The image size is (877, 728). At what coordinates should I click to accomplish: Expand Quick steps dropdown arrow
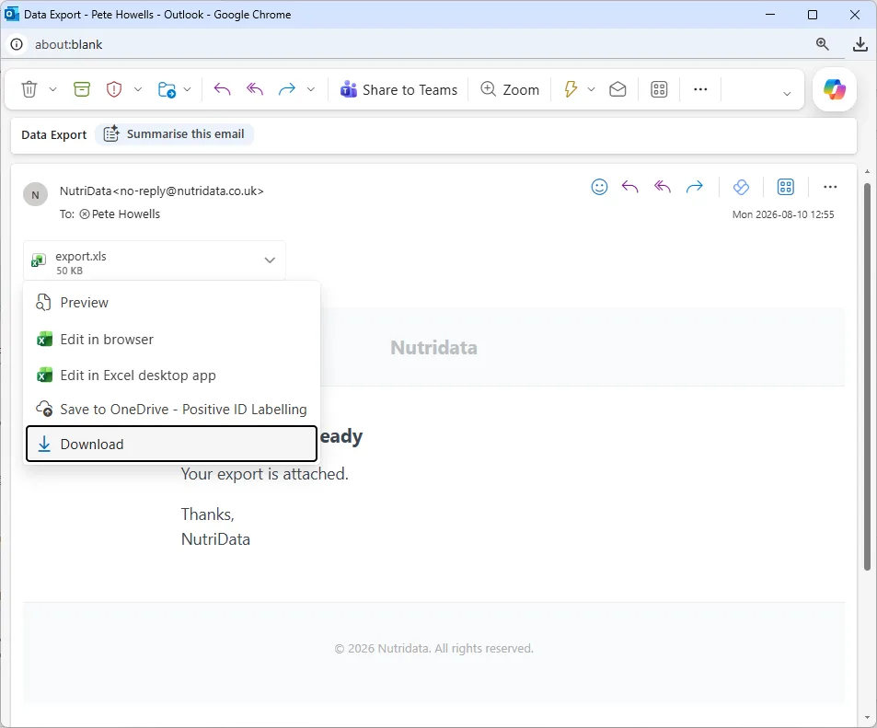(591, 89)
